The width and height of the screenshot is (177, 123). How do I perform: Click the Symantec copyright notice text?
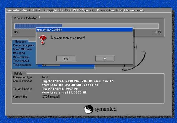93,10
